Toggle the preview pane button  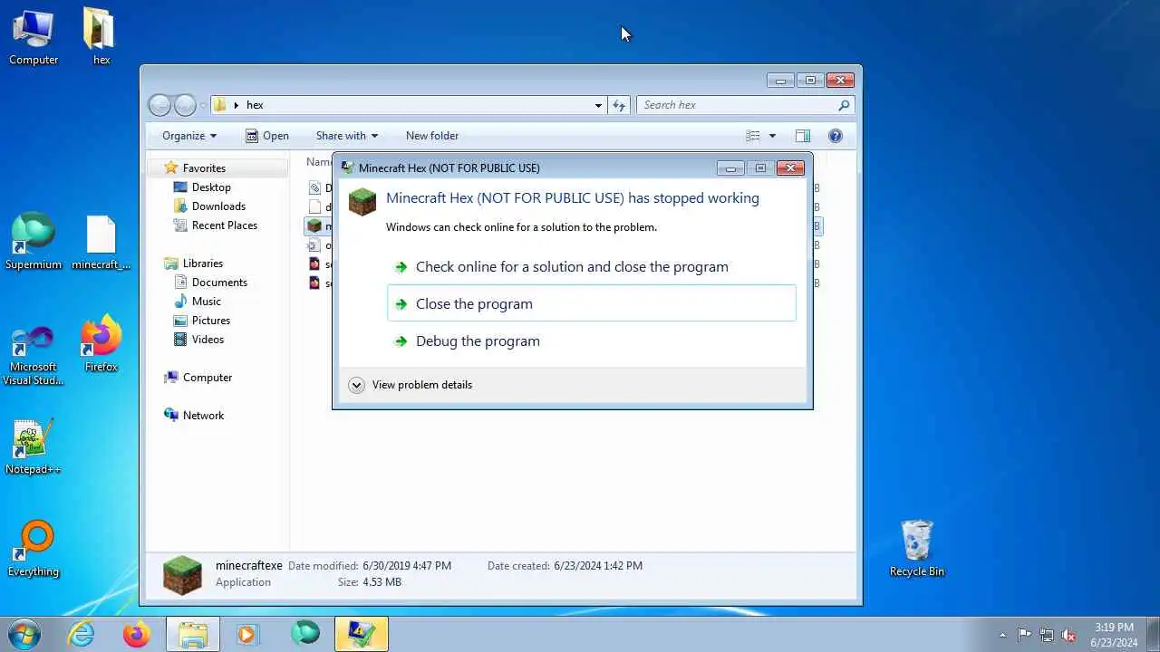pyautogui.click(x=803, y=136)
